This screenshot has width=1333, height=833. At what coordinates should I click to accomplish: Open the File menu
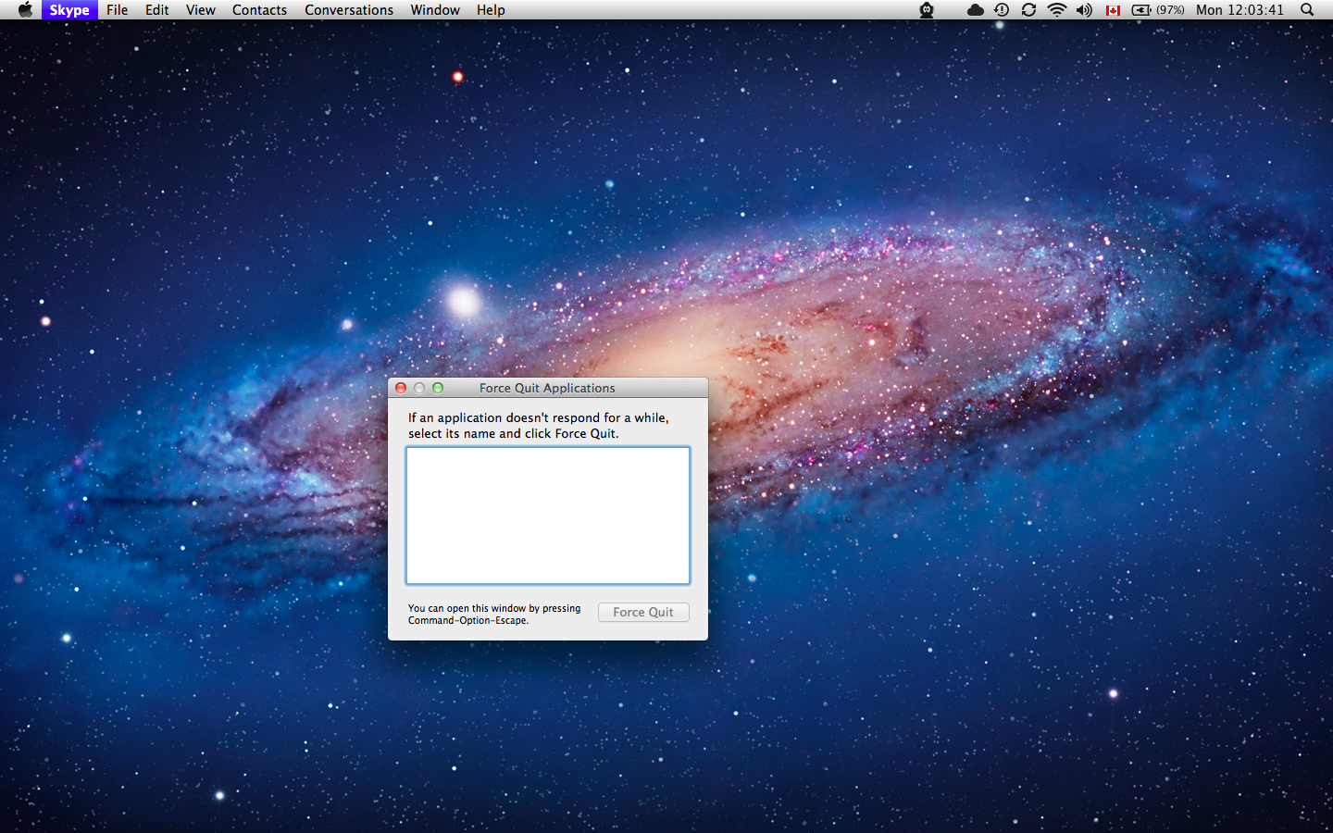[118, 10]
